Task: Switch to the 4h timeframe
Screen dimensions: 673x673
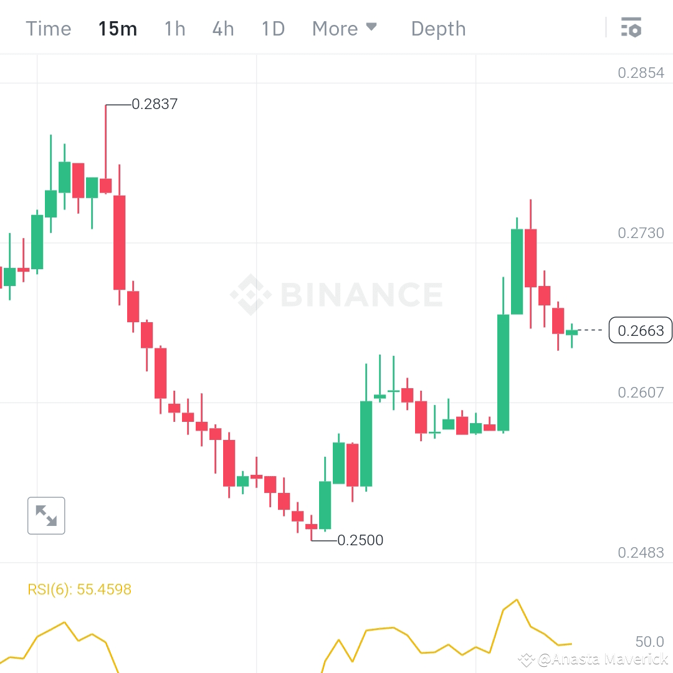Action: 222,28
